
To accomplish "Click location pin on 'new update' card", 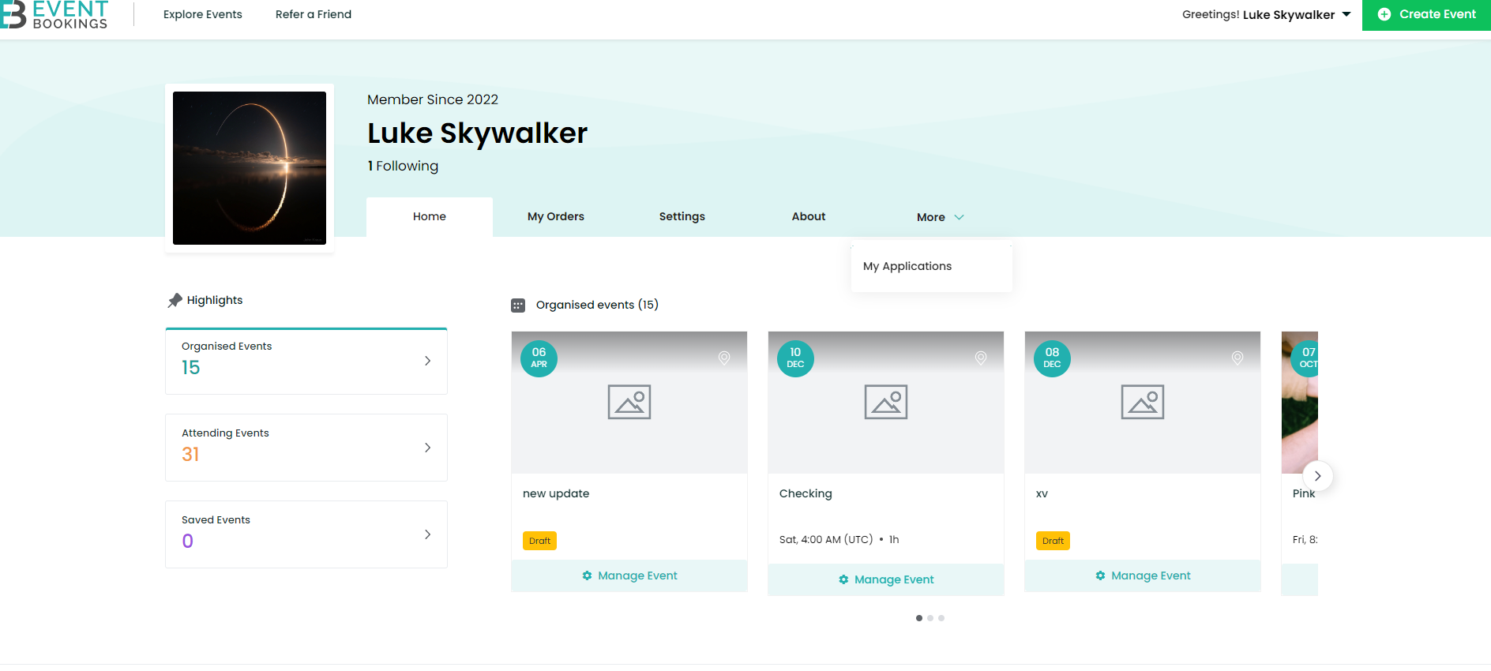I will click(723, 358).
